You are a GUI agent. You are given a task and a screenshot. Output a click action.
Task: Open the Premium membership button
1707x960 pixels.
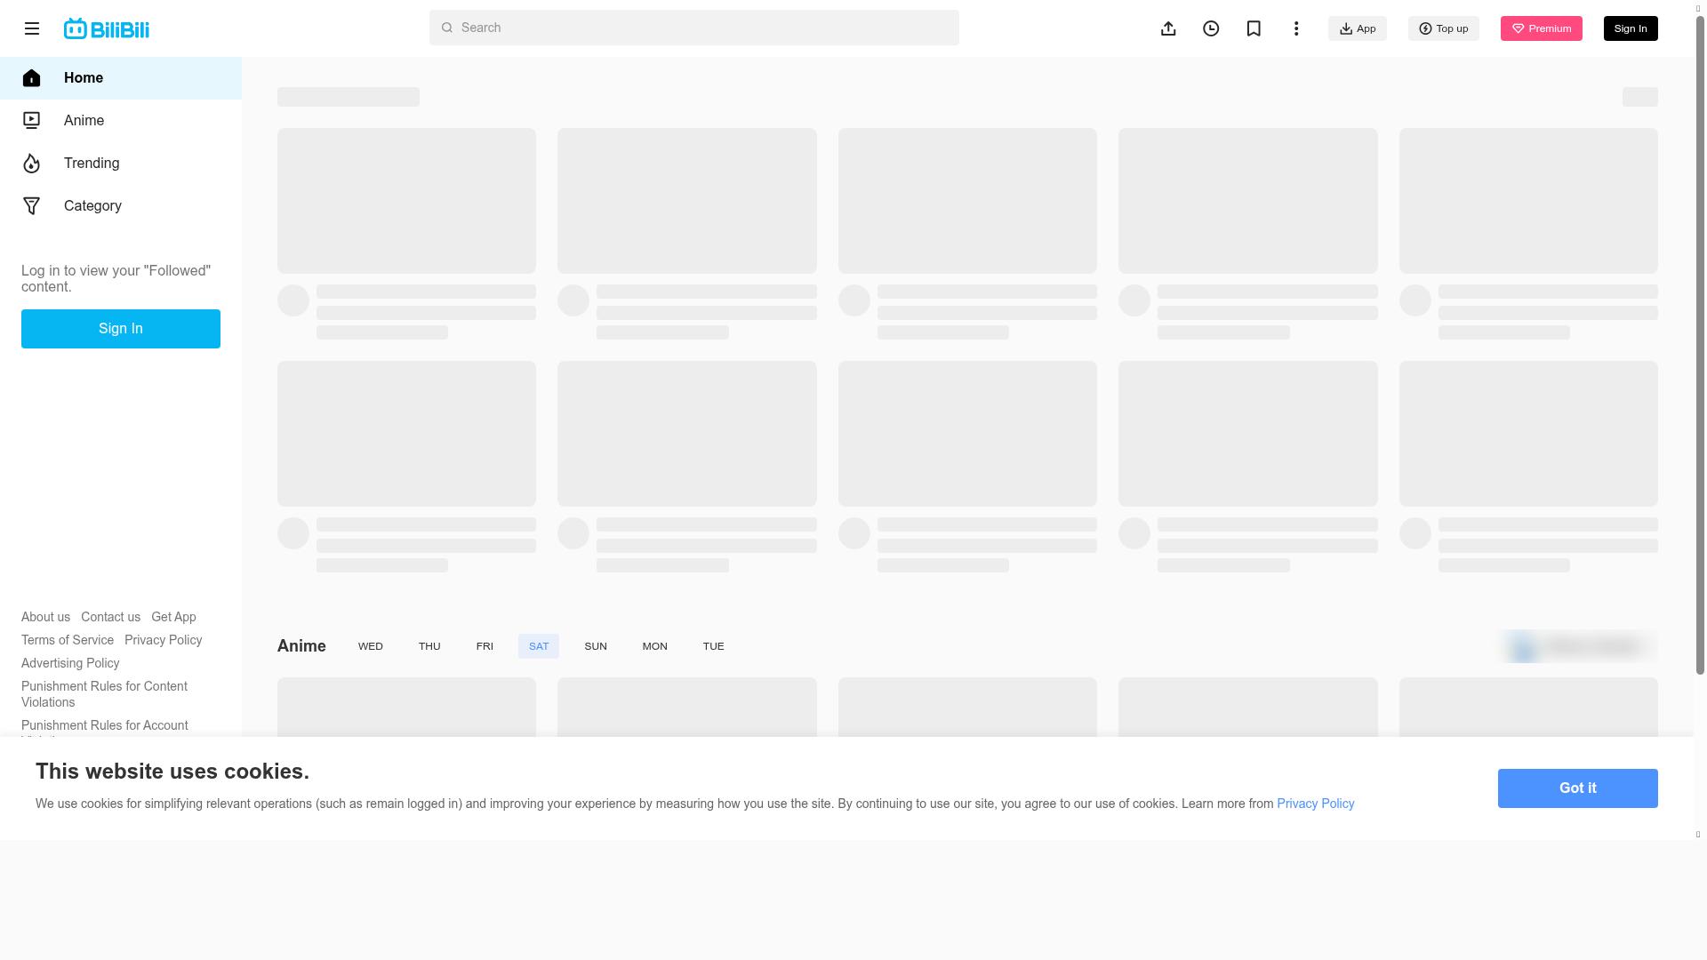[x=1542, y=28]
